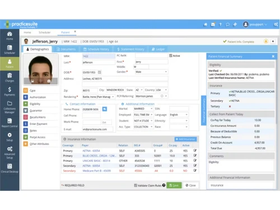Open the chat bubble icon

[x=227, y=25]
